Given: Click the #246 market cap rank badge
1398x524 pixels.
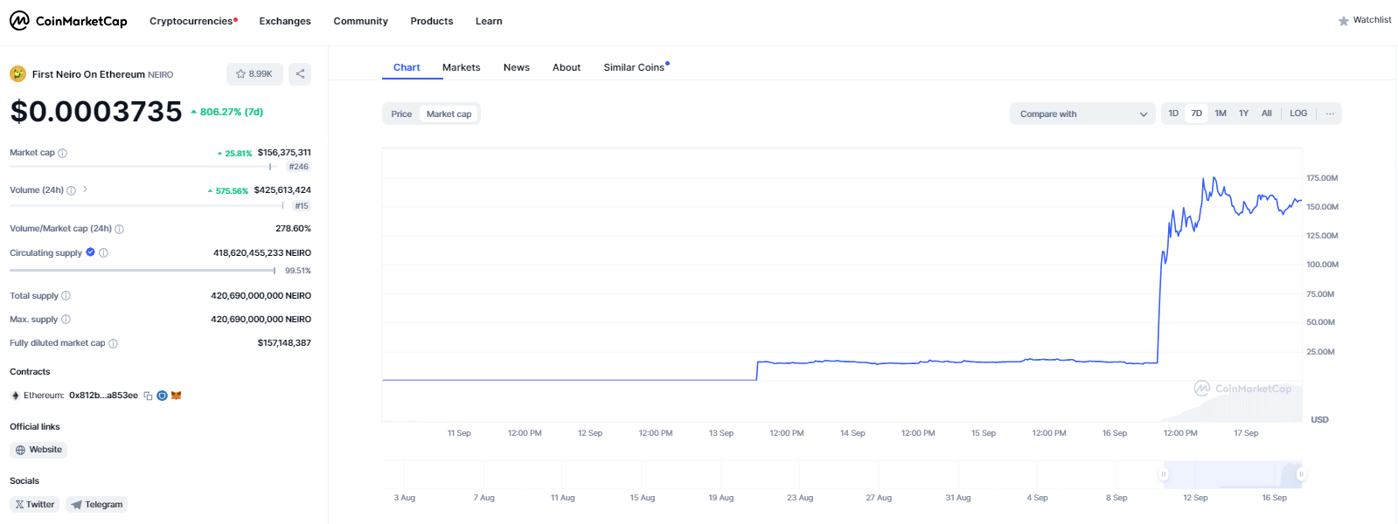Looking at the screenshot, I should tap(299, 167).
